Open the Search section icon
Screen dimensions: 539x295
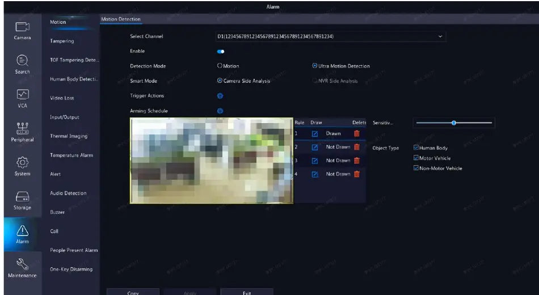[x=22, y=61]
